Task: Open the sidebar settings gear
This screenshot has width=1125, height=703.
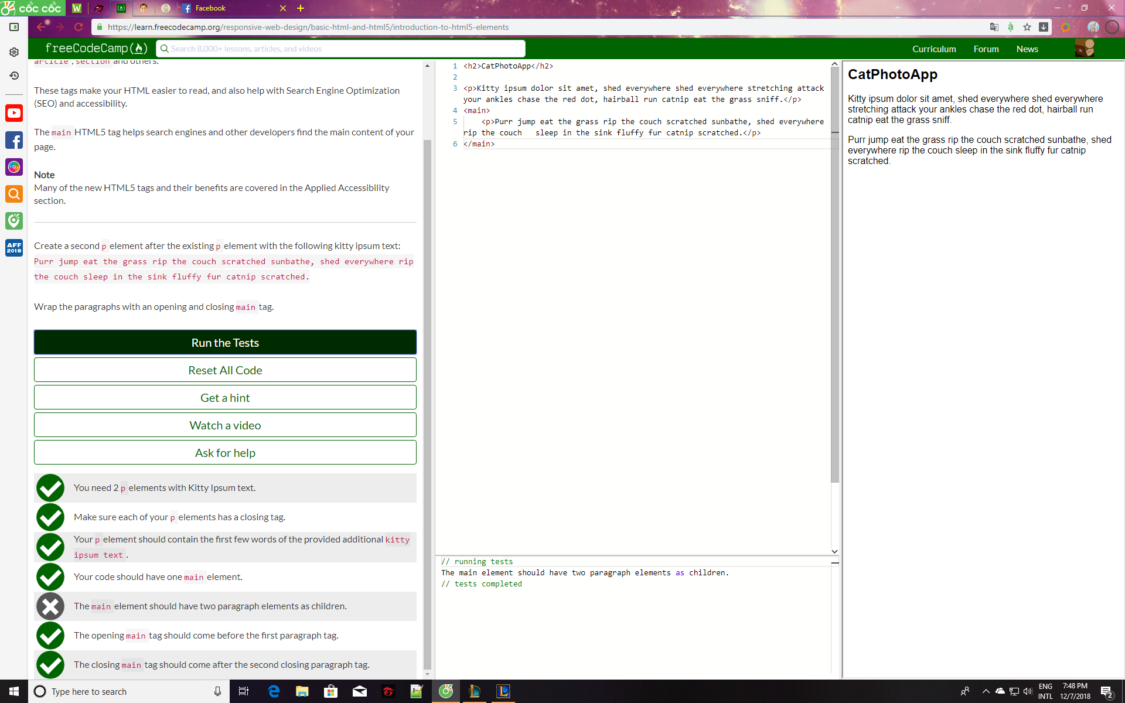Action: coord(14,52)
